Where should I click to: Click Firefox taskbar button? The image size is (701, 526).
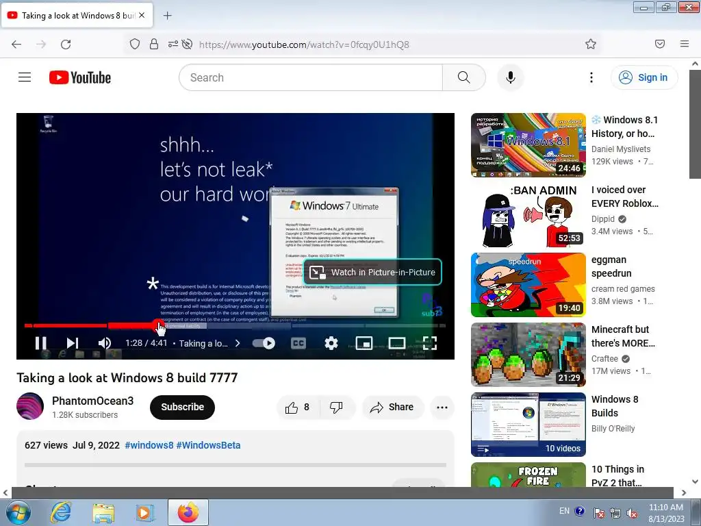(188, 512)
